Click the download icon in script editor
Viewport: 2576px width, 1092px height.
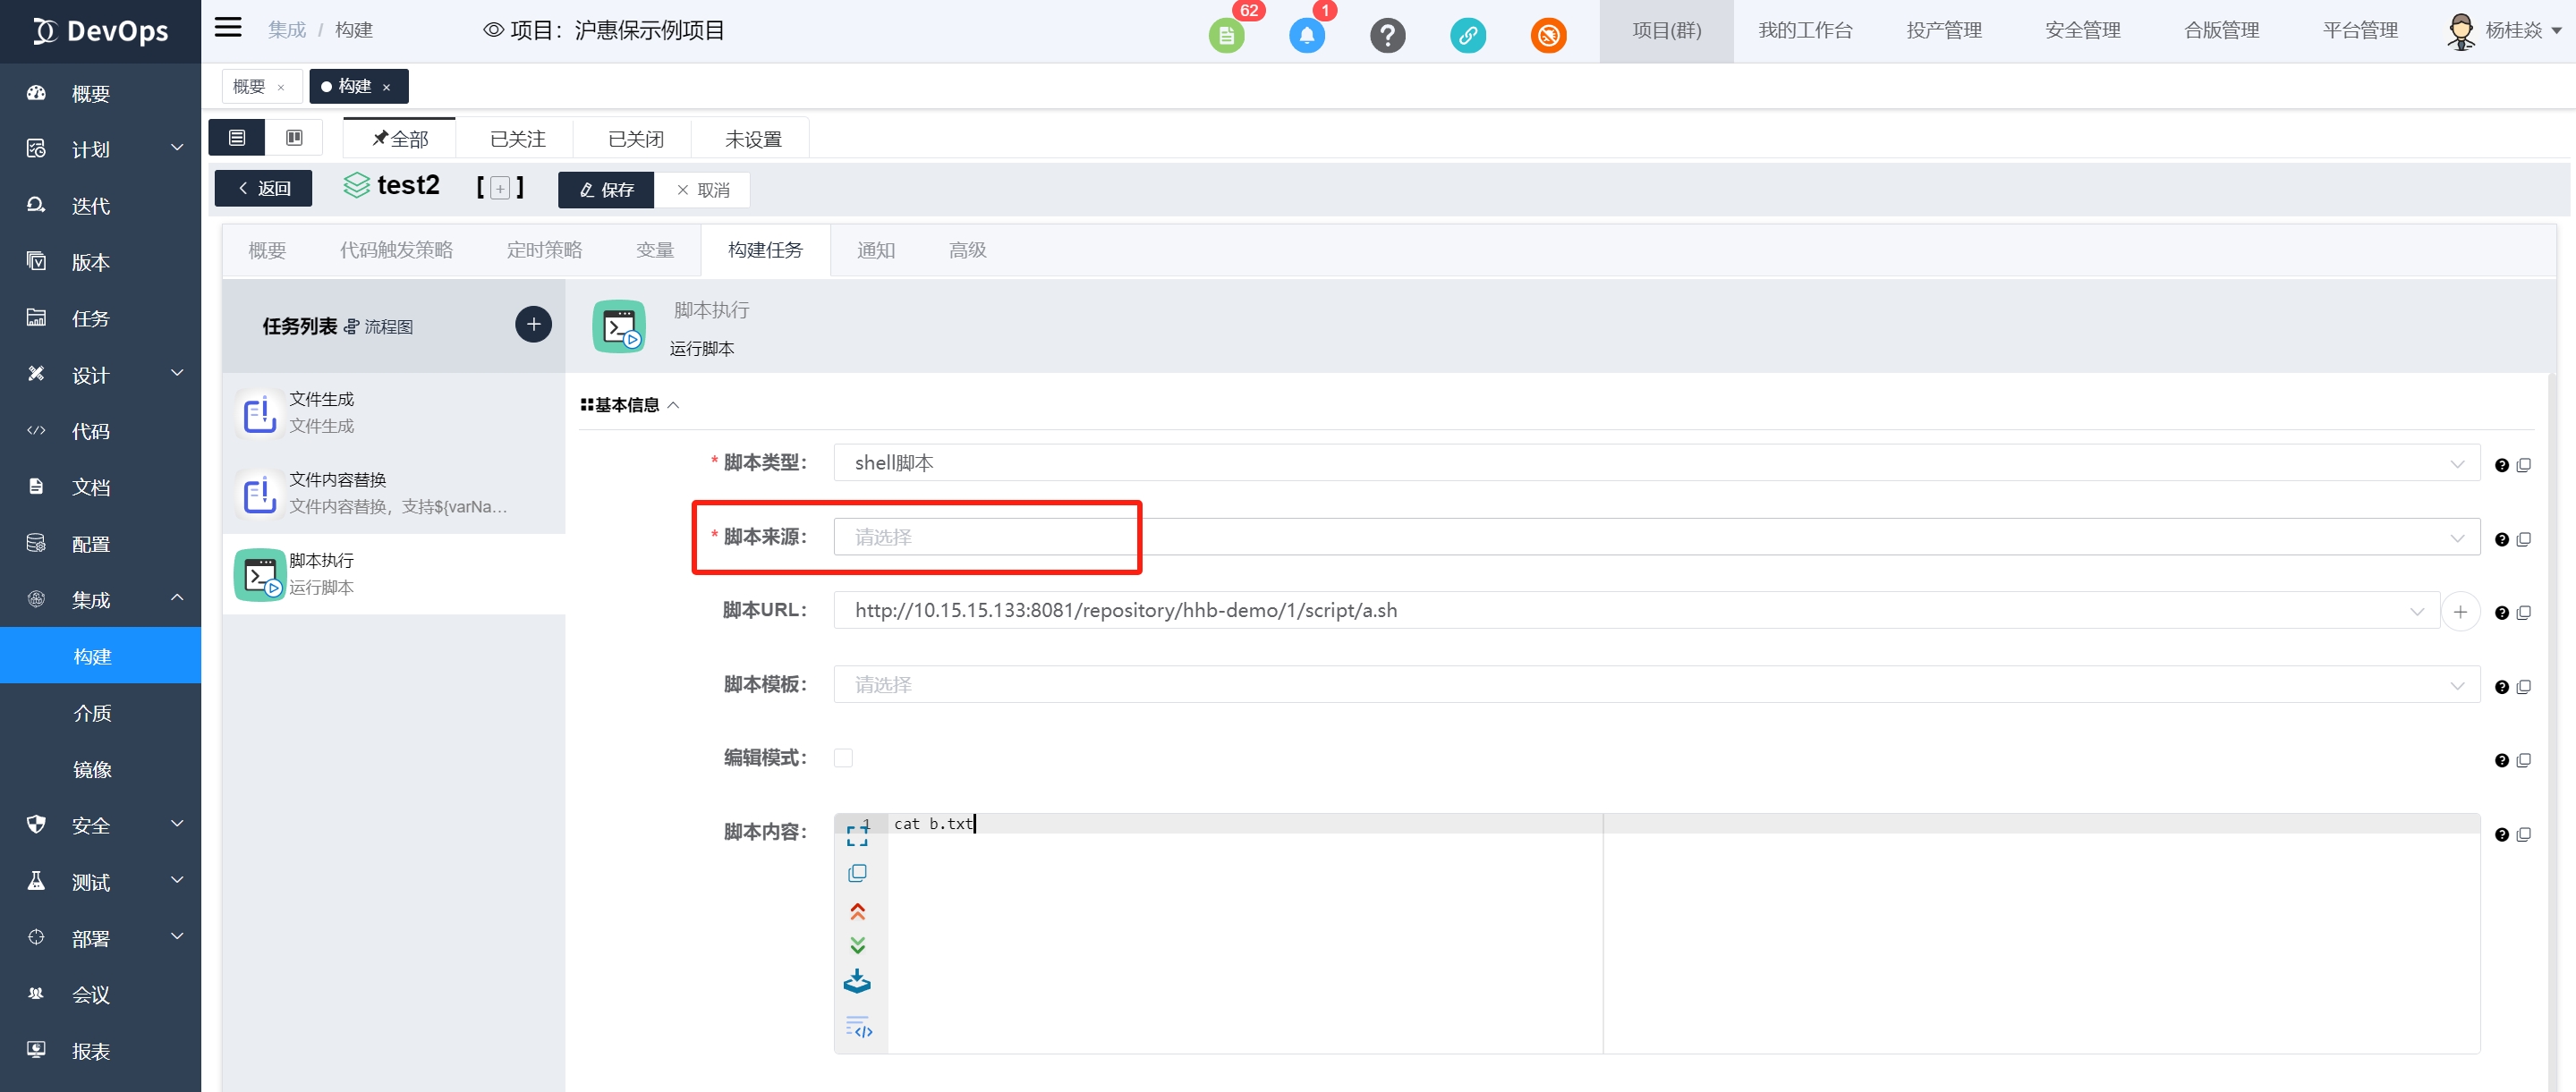tap(857, 981)
